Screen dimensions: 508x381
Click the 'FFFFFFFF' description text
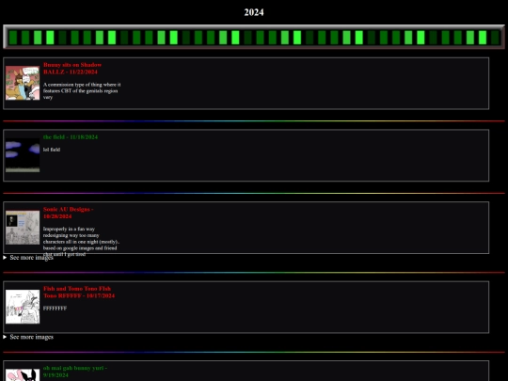[56, 309]
